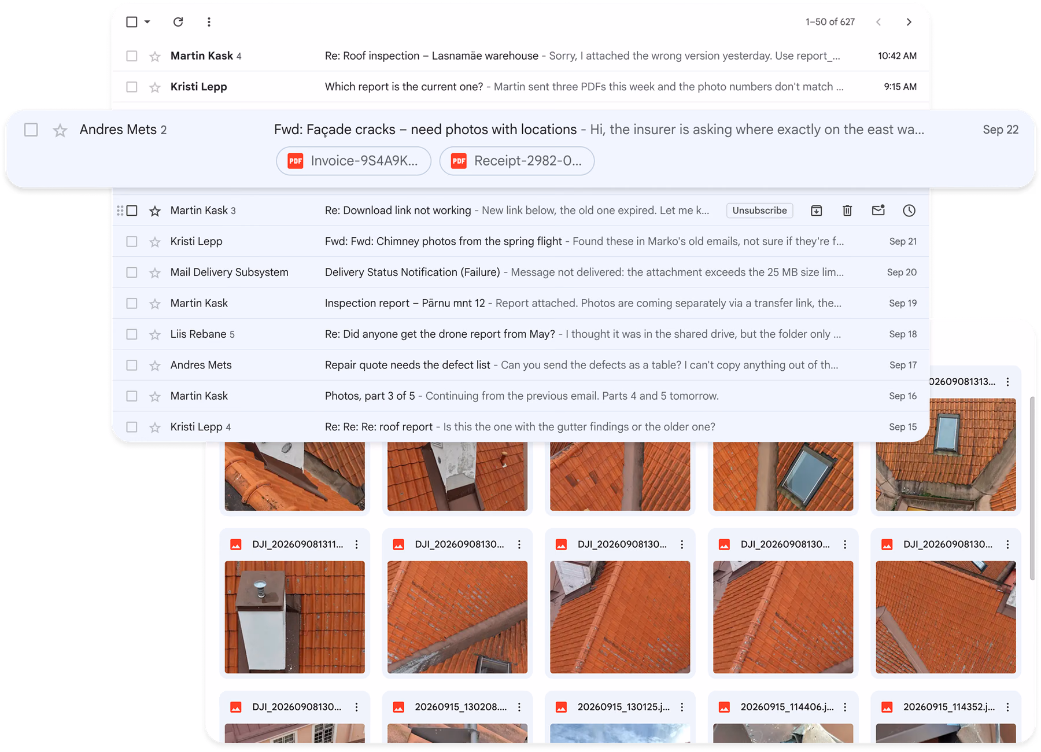Open options for 20260915_114406 photo

tap(845, 707)
